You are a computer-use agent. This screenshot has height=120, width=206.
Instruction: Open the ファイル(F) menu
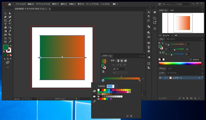(x=21, y=4)
